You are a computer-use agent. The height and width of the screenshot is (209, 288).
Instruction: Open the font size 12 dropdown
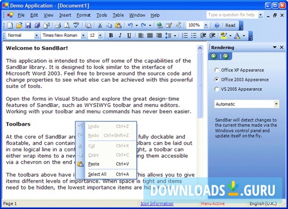coord(100,35)
